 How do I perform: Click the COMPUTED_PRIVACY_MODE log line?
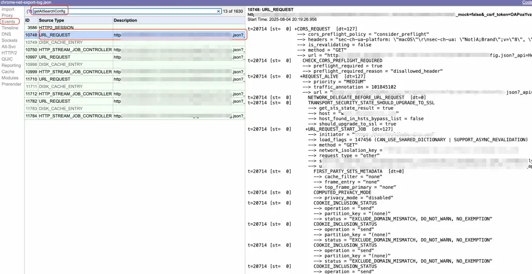(342, 192)
